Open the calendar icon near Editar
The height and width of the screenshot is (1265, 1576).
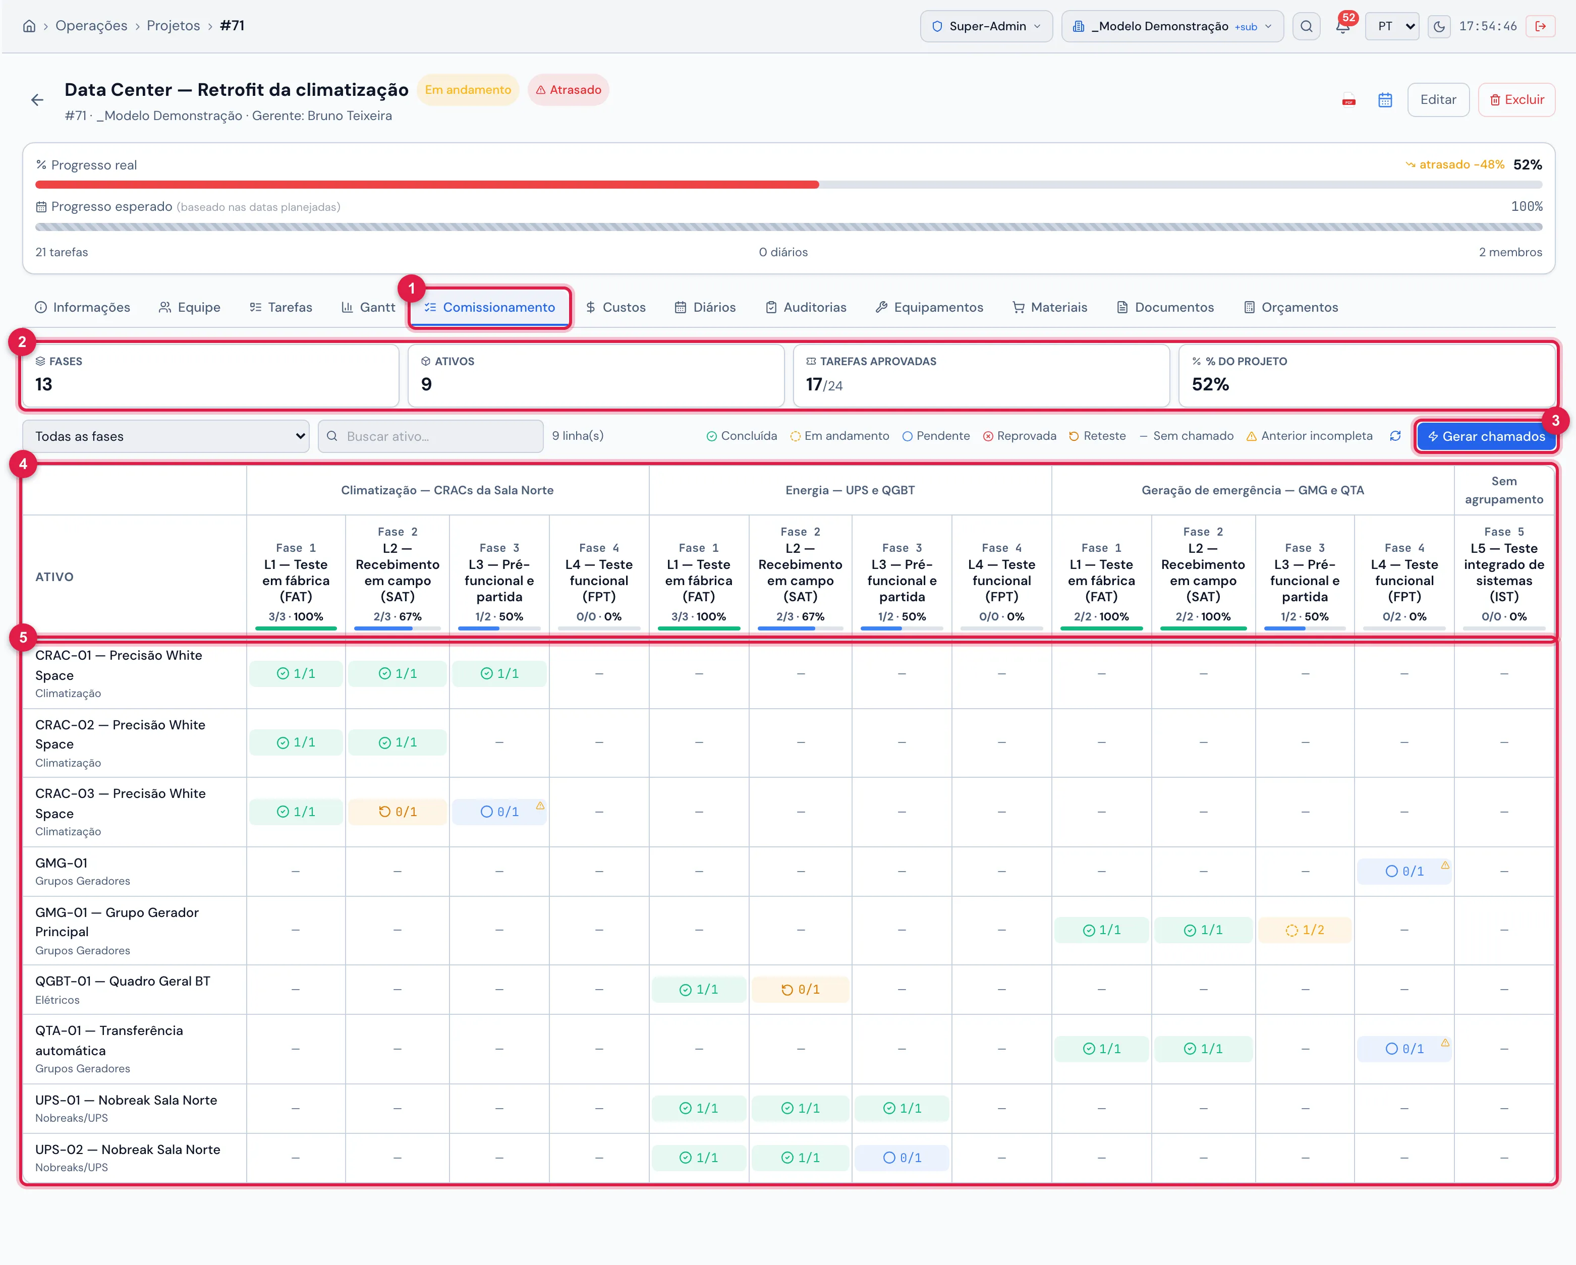(1384, 100)
